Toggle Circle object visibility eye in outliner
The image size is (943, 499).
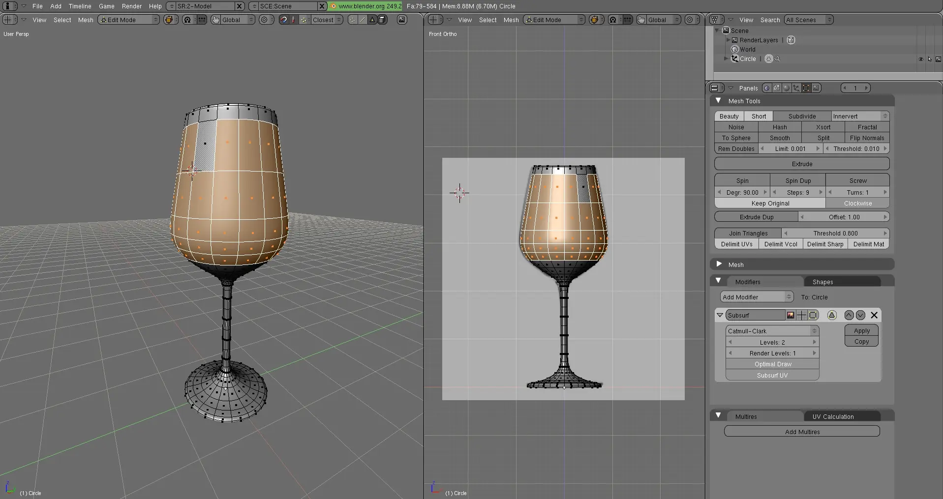point(920,59)
